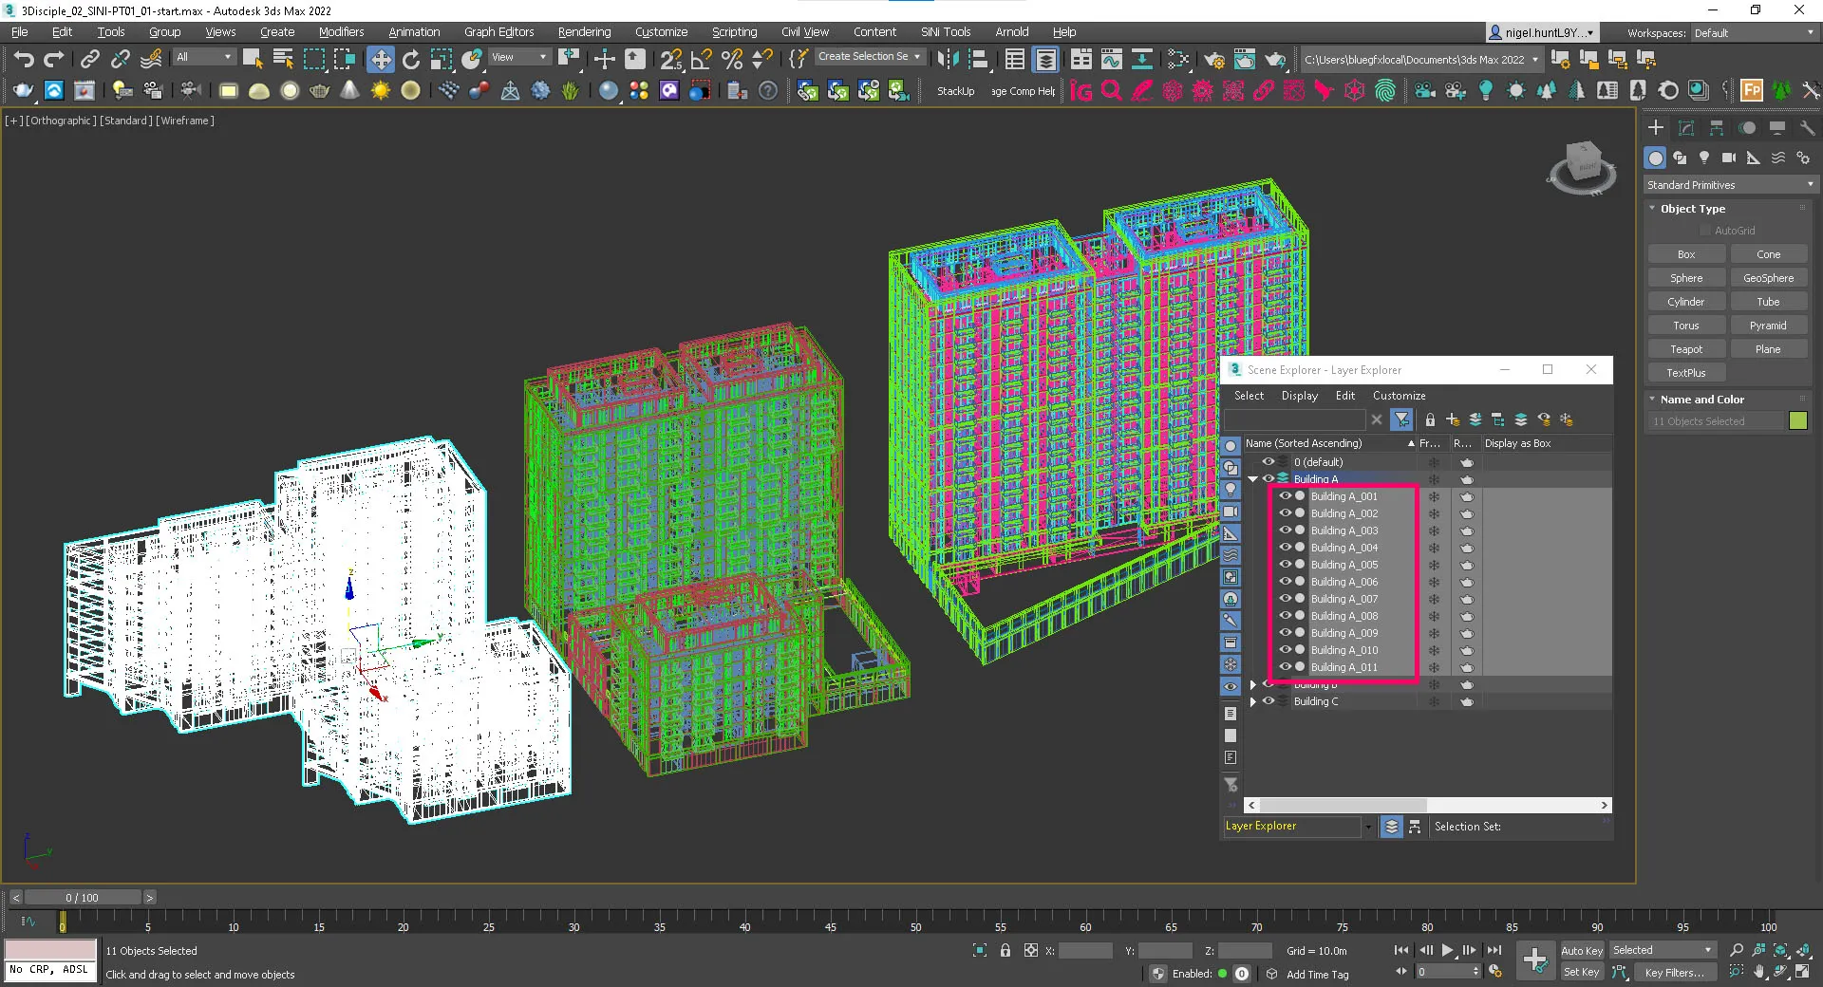This screenshot has height=987, width=1823.
Task: Toggle visibility of 0 (default) layer
Action: 1268,462
